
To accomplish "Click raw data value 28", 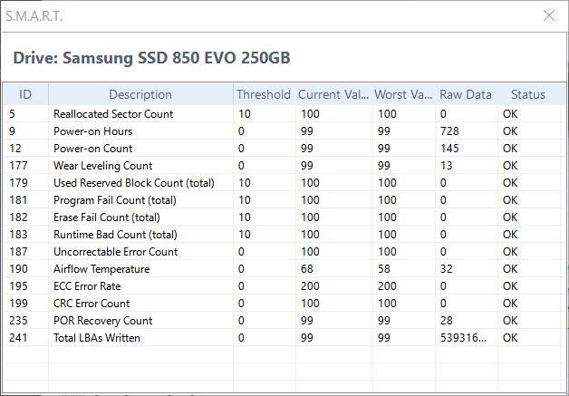I will 447,321.
